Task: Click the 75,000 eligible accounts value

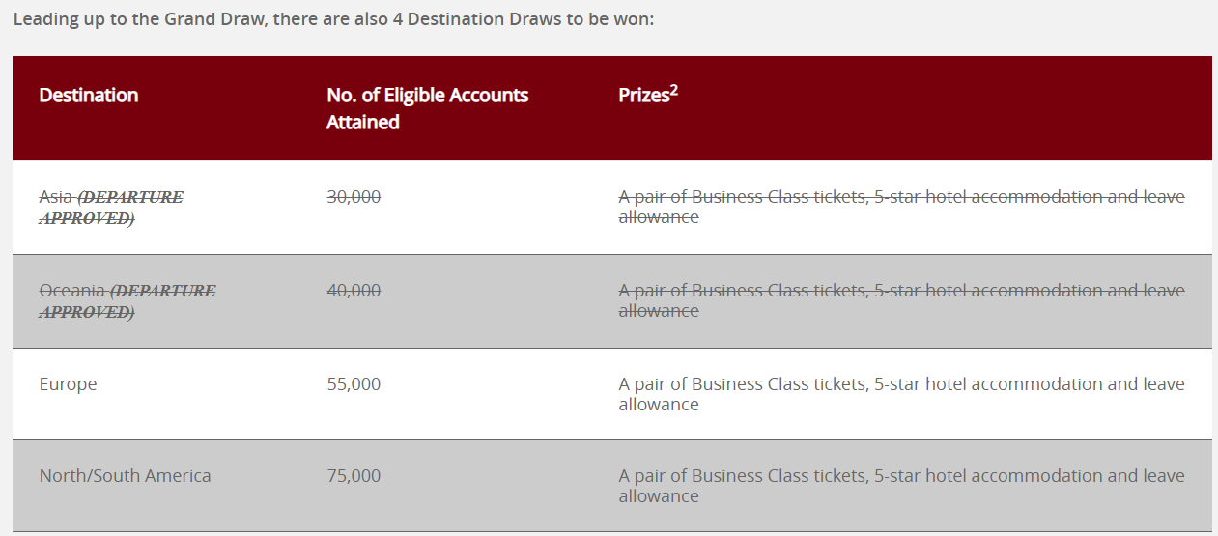Action: [x=354, y=476]
